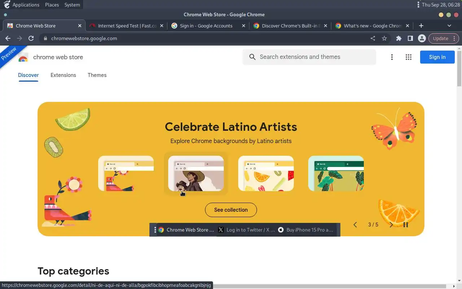This screenshot has width=462, height=289.
Task: Click the Update button in Chrome toolbar
Action: pyautogui.click(x=444, y=38)
